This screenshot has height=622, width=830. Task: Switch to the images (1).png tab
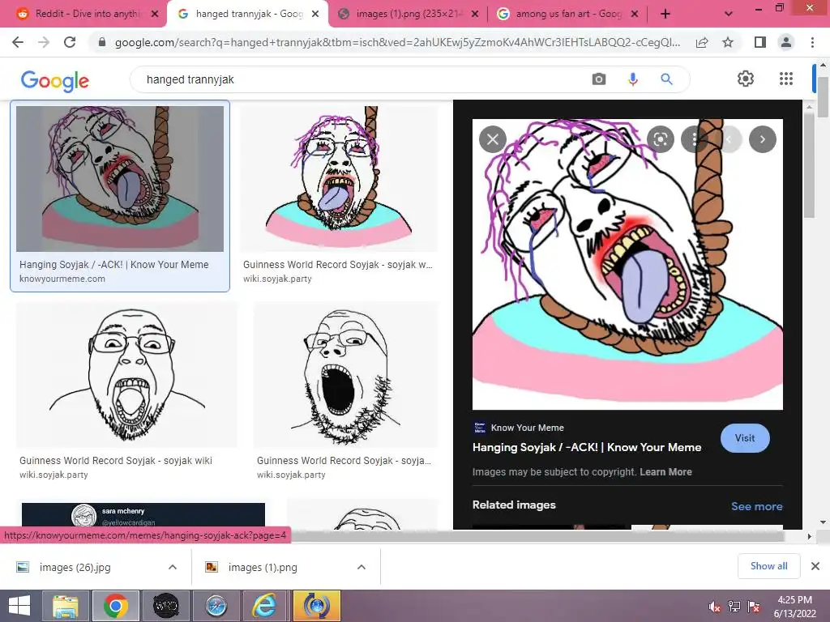pos(408,14)
